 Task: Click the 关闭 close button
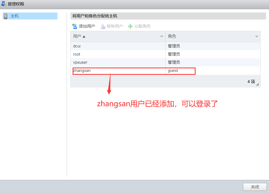click(x=255, y=187)
